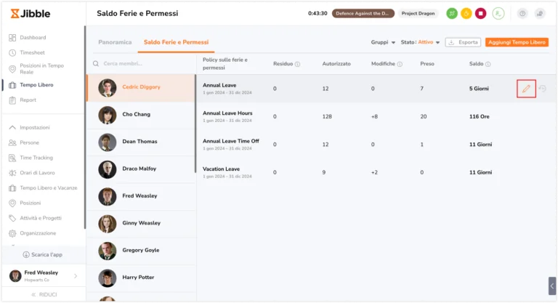Screen dimensions: 558x303
Task: Click the Residuo info icon
Action: (x=297, y=64)
